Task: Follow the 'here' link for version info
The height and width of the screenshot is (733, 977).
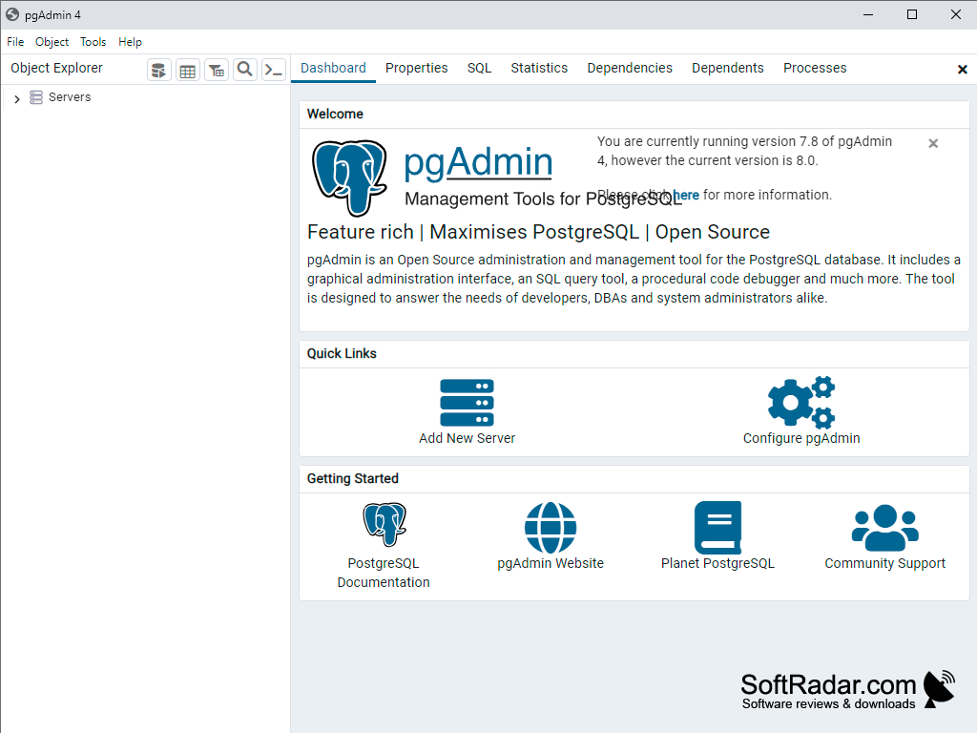Action: point(686,195)
